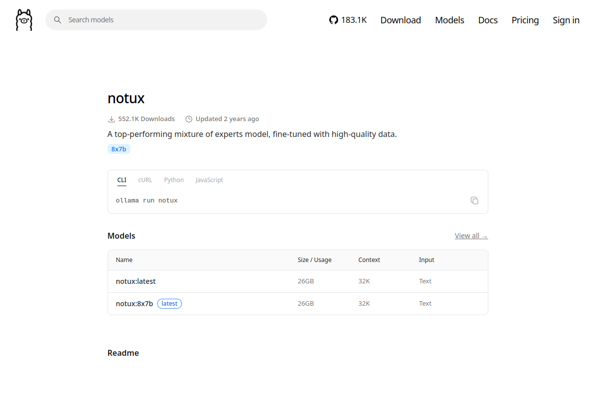Open the notux:latest model row
Image resolution: width=595 pixels, height=397 pixels.
coord(298,281)
